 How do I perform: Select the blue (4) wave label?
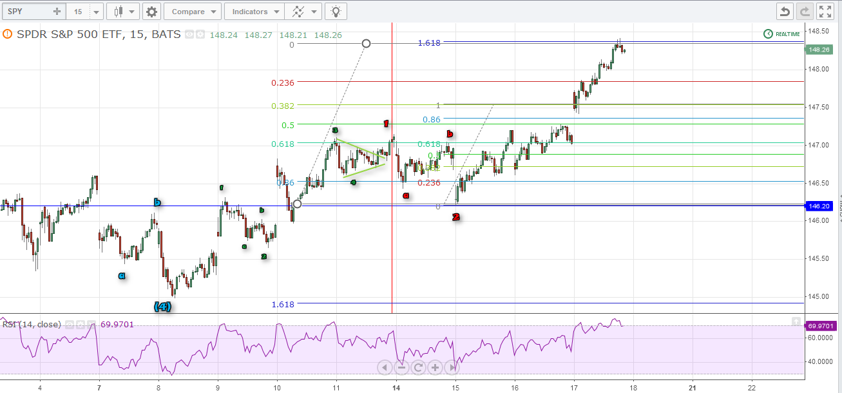[x=162, y=307]
